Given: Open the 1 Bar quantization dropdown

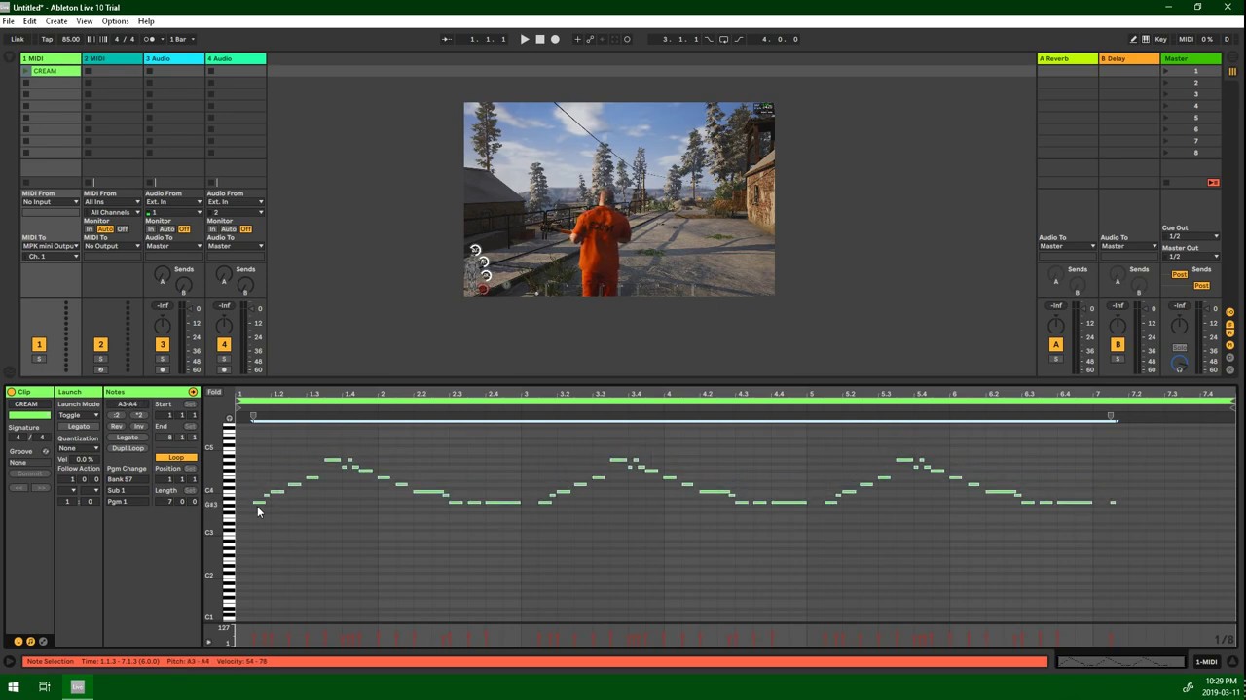Looking at the screenshot, I should 182,39.
